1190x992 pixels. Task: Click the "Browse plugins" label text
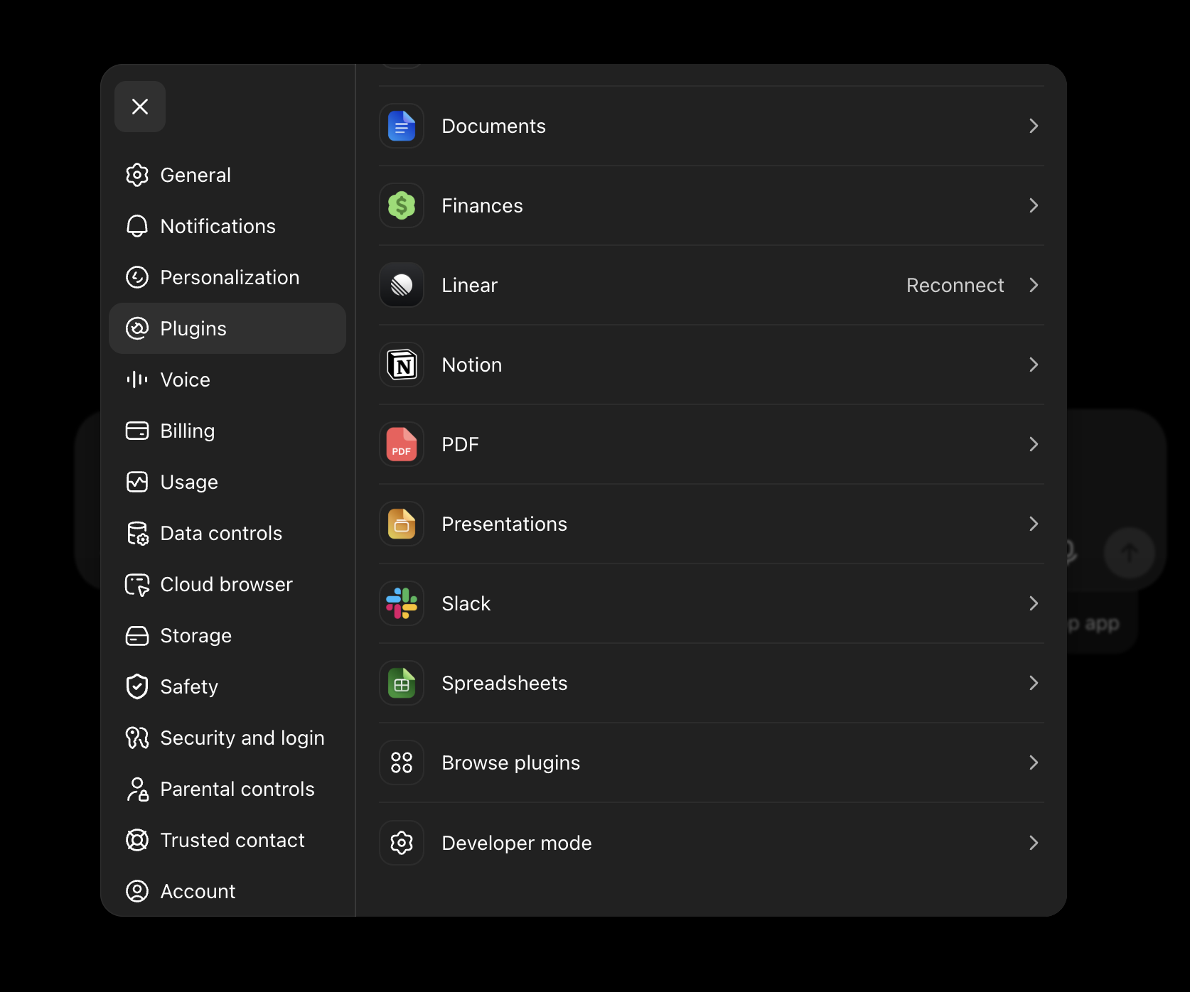click(511, 762)
